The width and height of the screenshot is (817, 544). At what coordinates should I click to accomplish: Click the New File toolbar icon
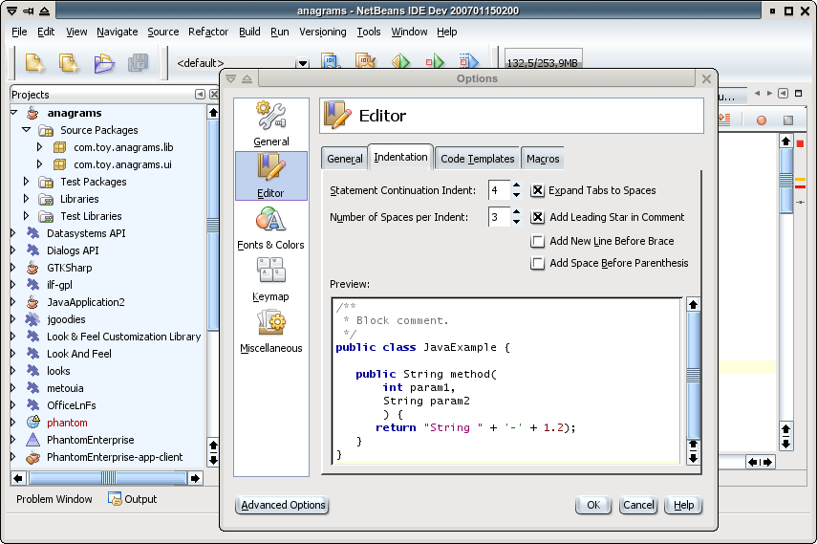coord(35,63)
